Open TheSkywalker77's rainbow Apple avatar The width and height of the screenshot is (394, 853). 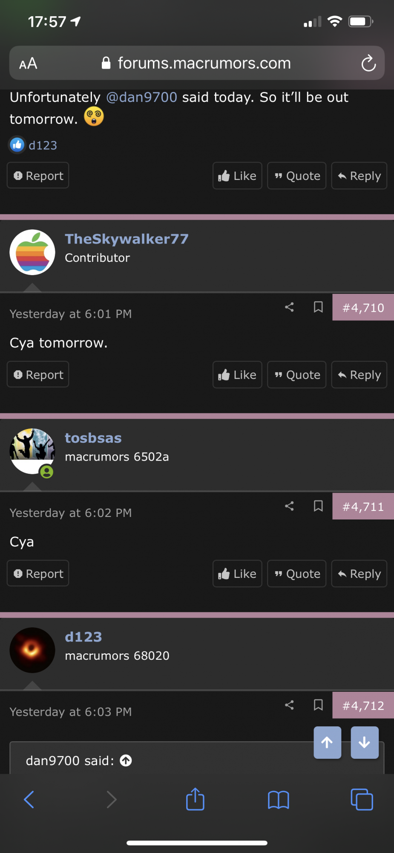pos(32,252)
